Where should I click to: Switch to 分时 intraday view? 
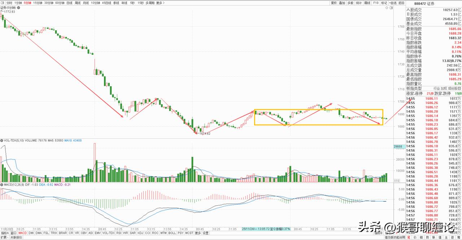pyautogui.click(x=9, y=3)
